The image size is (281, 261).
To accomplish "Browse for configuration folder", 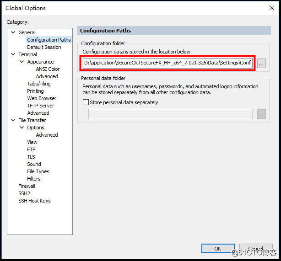I will click(x=261, y=63).
